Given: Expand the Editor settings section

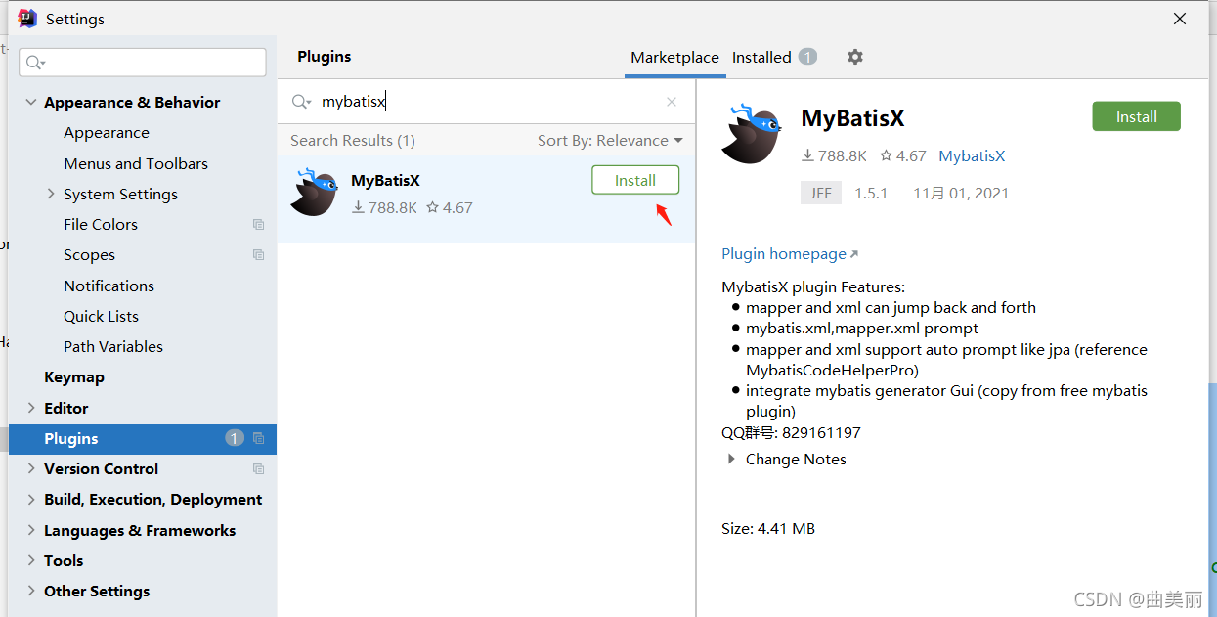Looking at the screenshot, I should 31,408.
